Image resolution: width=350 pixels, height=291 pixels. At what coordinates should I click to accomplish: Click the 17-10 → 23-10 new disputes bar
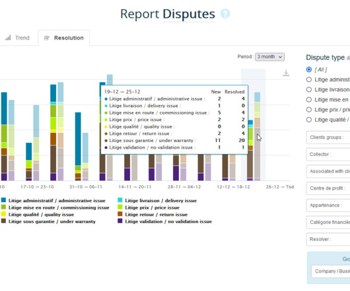click(x=29, y=161)
